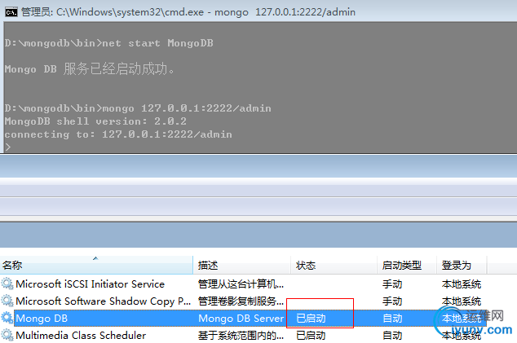The width and height of the screenshot is (517, 343).
Task: Select the Microsoft iSCSI Initiator Service row
Action: tap(243, 284)
